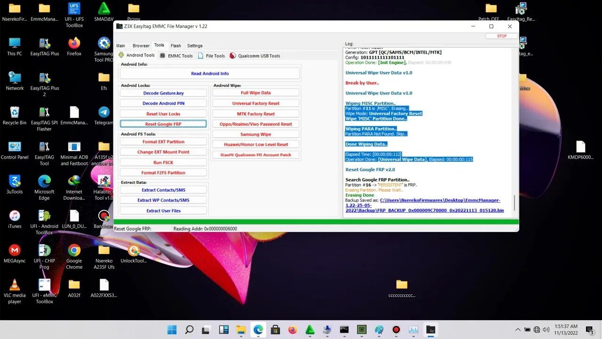This screenshot has height=339, width=602.
Task: Click Reset Google FRP button
Action: click(x=163, y=124)
